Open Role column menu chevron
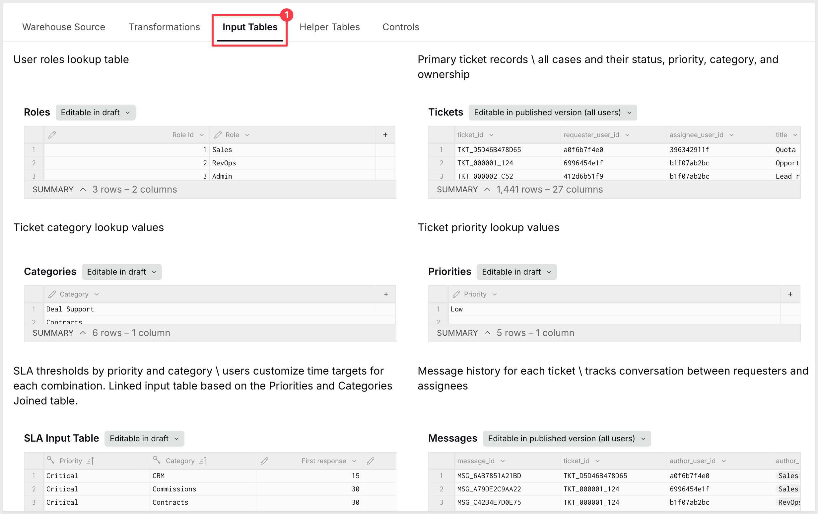Viewport: 818px width, 514px height. pos(247,135)
